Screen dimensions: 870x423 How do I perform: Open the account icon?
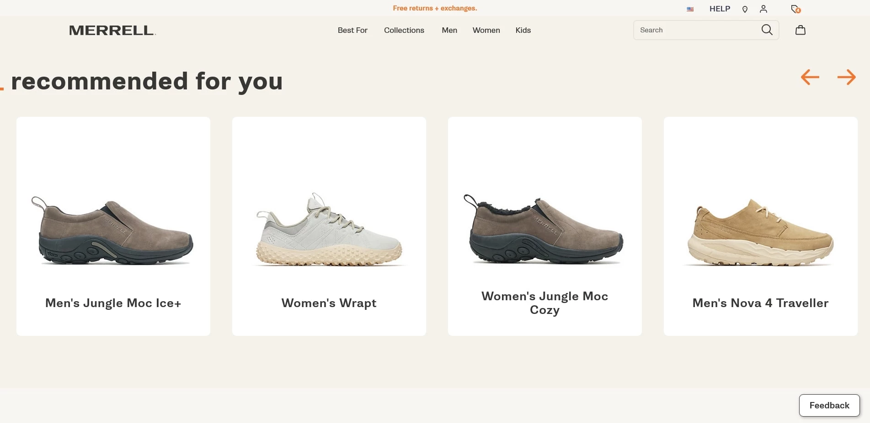[763, 9]
